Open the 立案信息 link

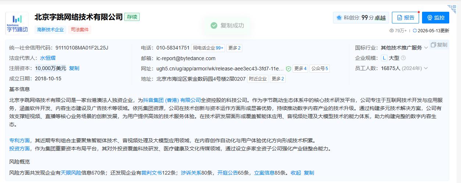point(264,173)
